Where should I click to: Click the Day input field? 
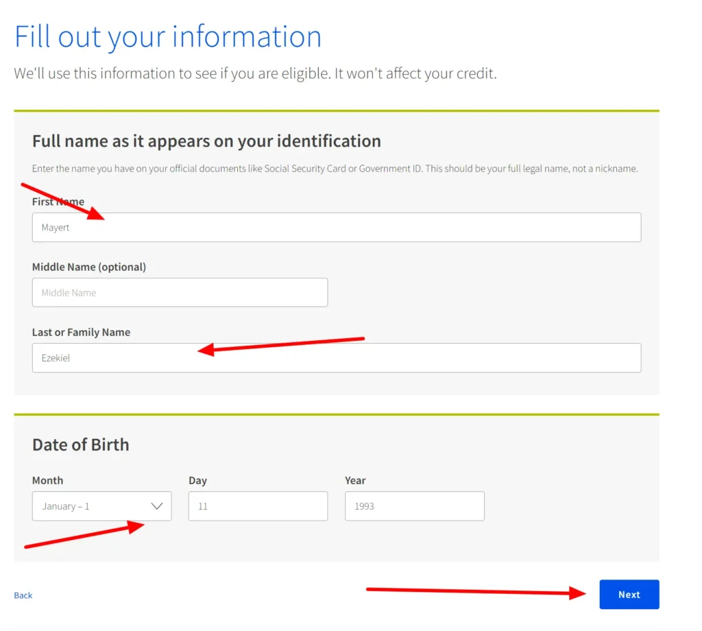point(258,506)
